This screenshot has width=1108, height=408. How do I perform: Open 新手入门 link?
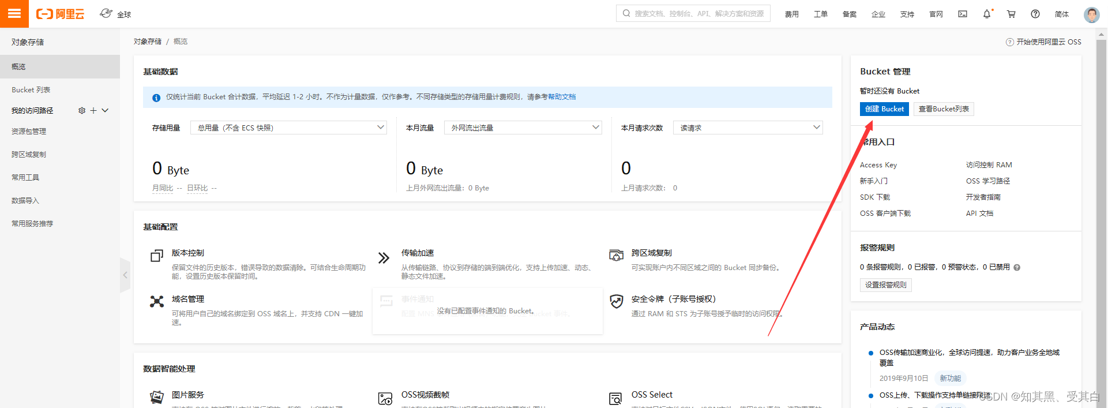point(874,181)
